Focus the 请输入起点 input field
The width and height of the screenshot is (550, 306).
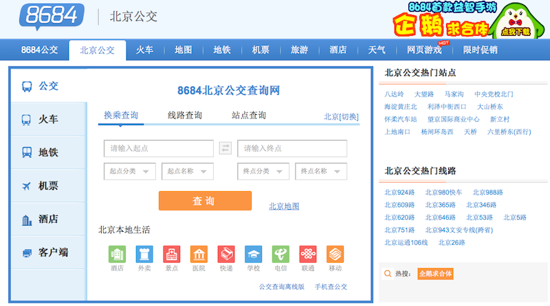point(159,149)
